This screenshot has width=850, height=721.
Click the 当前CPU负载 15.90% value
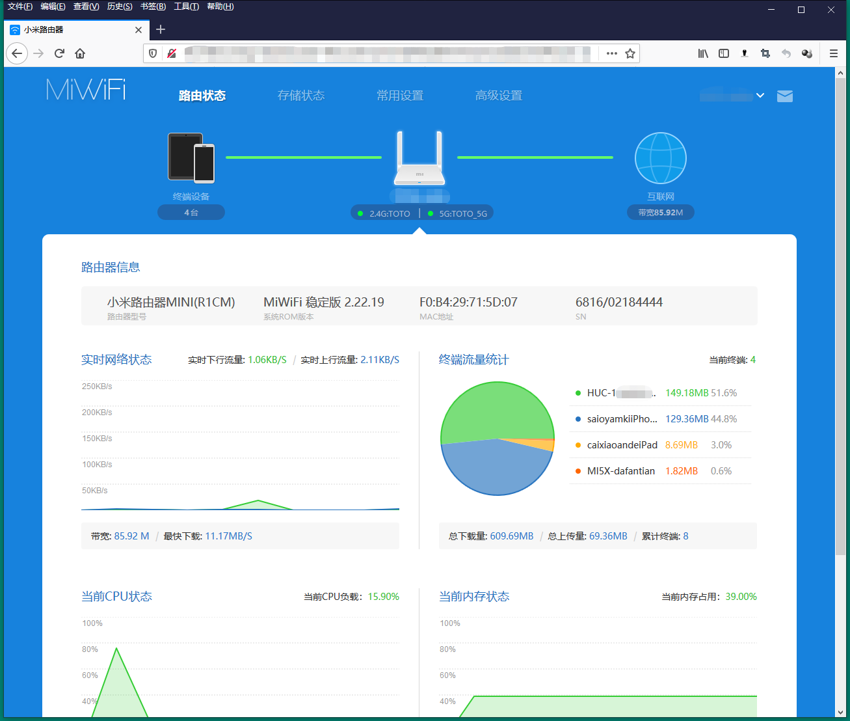point(384,597)
